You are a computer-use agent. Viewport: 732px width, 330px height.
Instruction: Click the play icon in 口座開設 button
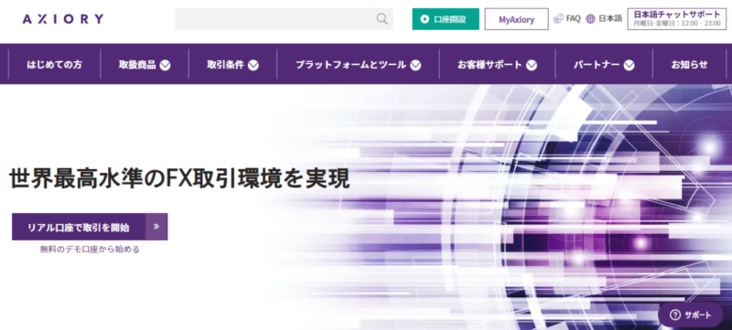pyautogui.click(x=425, y=19)
